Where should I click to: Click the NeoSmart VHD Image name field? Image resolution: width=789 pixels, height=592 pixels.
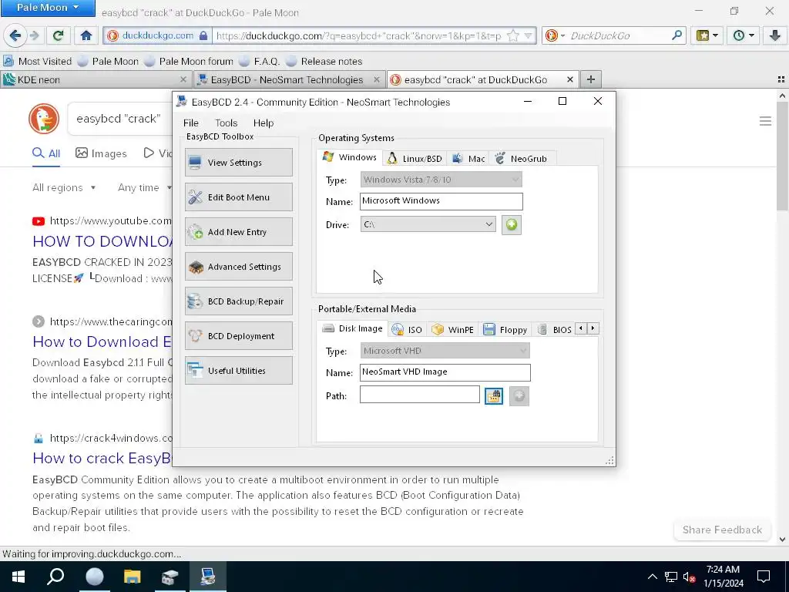coord(445,372)
